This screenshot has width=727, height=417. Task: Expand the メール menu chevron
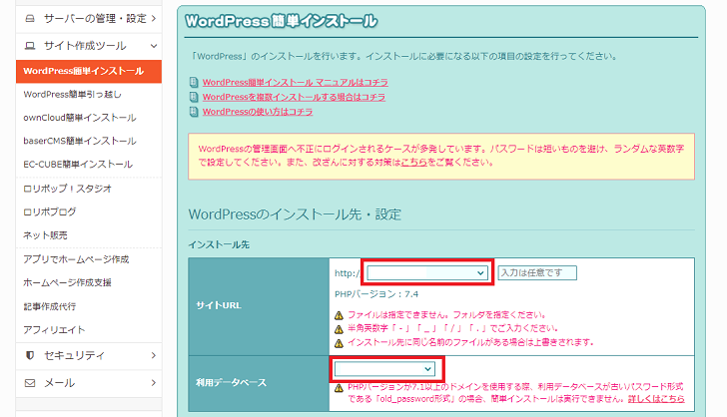[x=154, y=383]
